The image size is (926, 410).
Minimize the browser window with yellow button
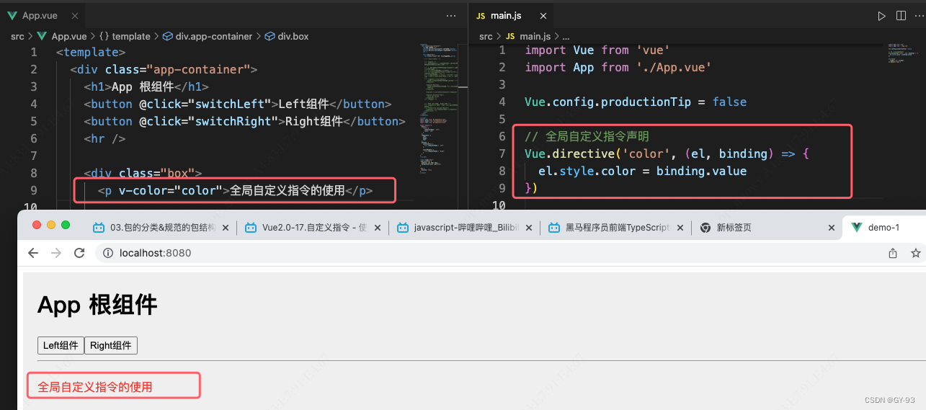click(x=51, y=225)
